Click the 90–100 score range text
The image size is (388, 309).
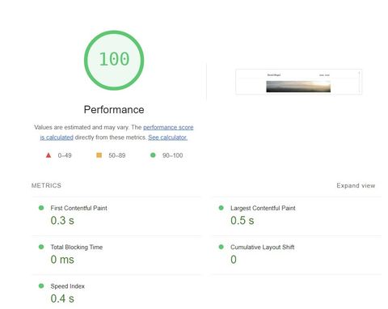point(172,155)
